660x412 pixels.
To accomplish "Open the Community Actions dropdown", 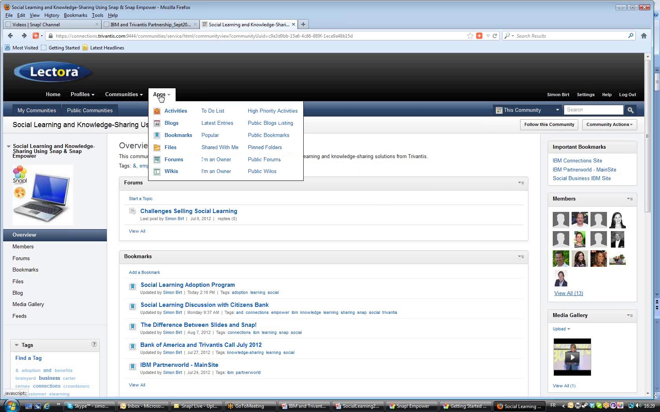I will (x=609, y=125).
